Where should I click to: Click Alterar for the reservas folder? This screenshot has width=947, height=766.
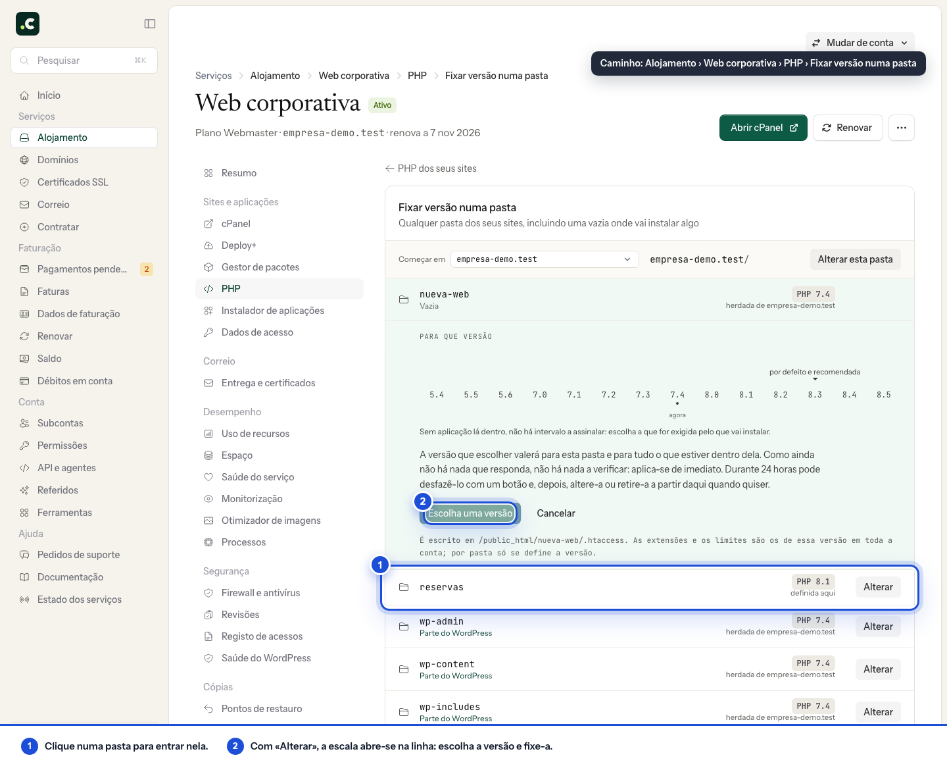coord(878,587)
